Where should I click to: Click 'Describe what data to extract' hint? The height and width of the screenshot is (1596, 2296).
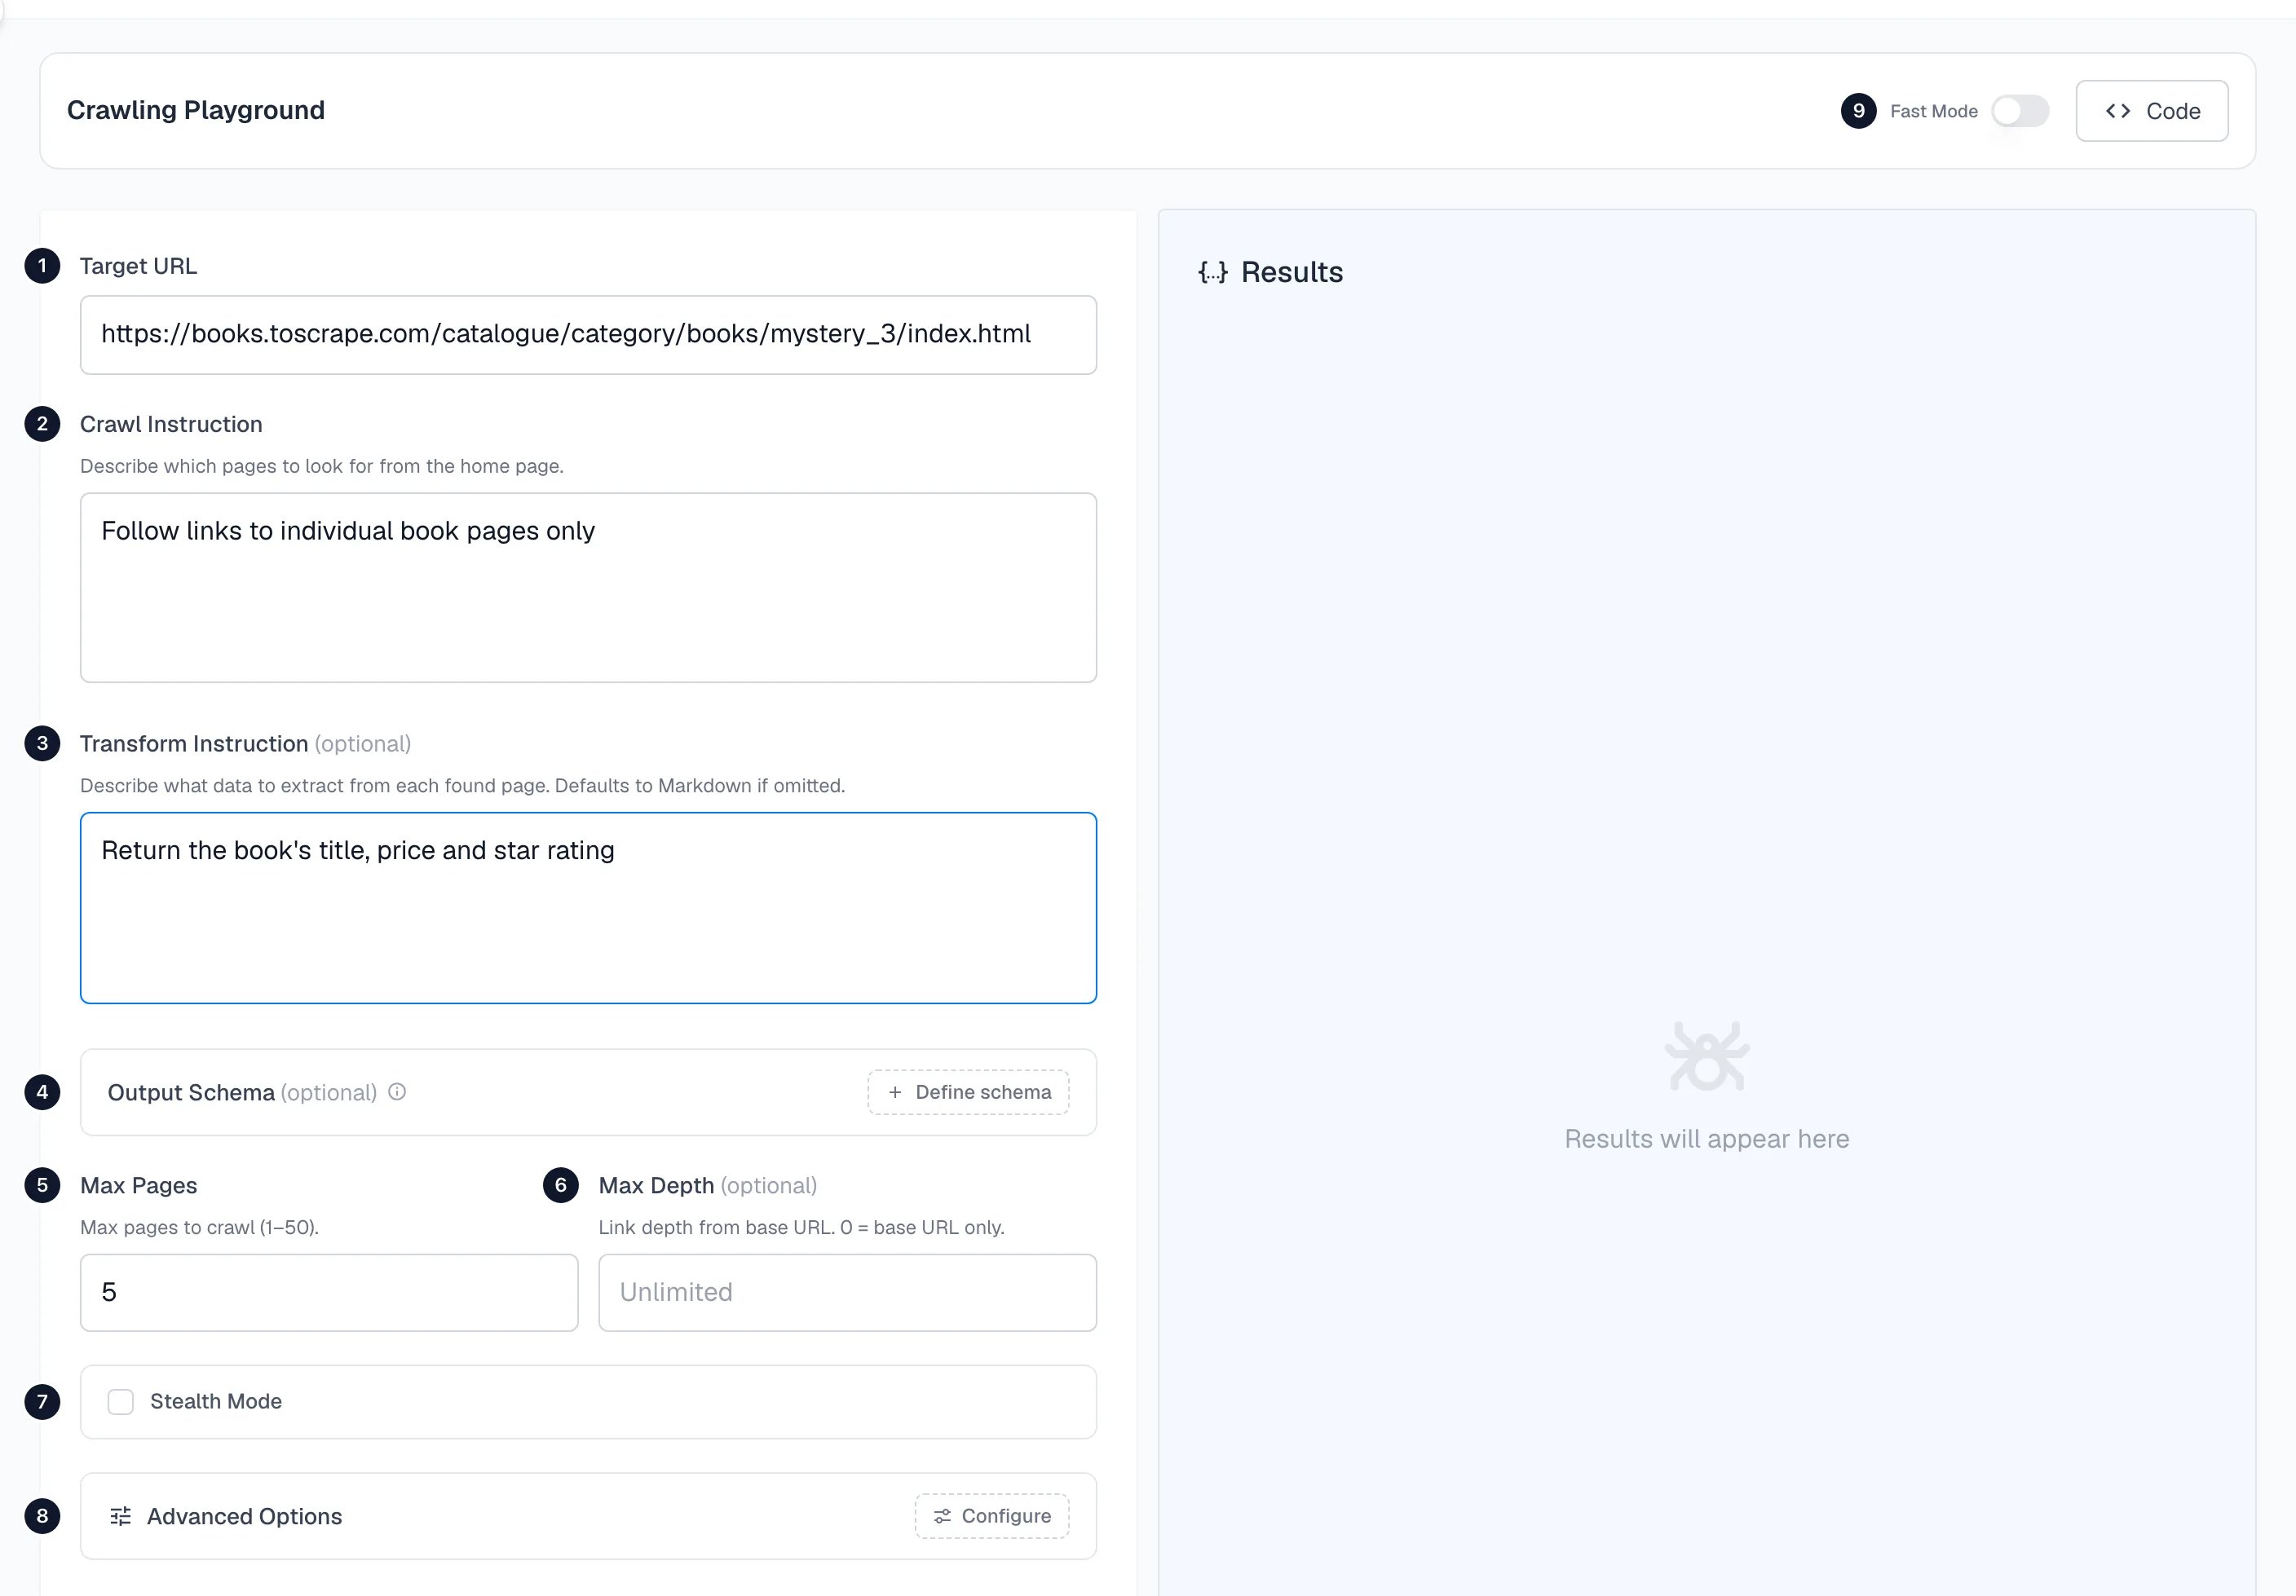point(462,786)
